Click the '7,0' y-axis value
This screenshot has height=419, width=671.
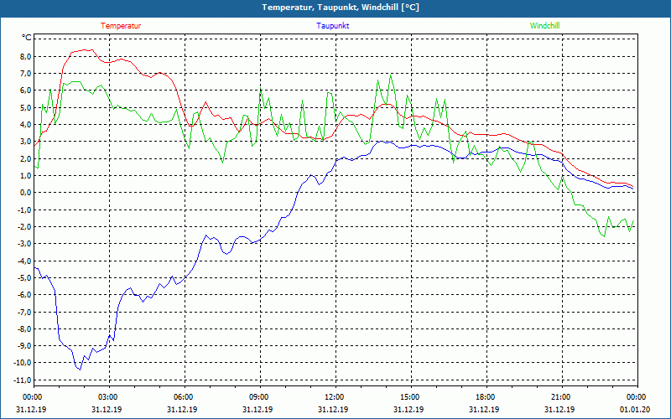[x=26, y=74]
